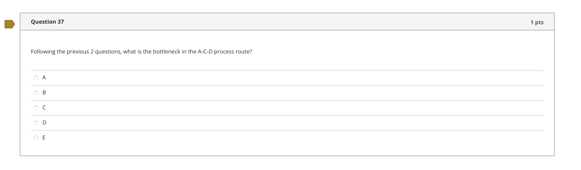Choose the radio button for option B
This screenshot has height=170, width=581.
click(x=36, y=93)
